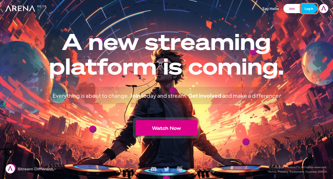The height and width of the screenshot is (179, 333).
Task: Follow the Get involved link
Action: [x=205, y=96]
